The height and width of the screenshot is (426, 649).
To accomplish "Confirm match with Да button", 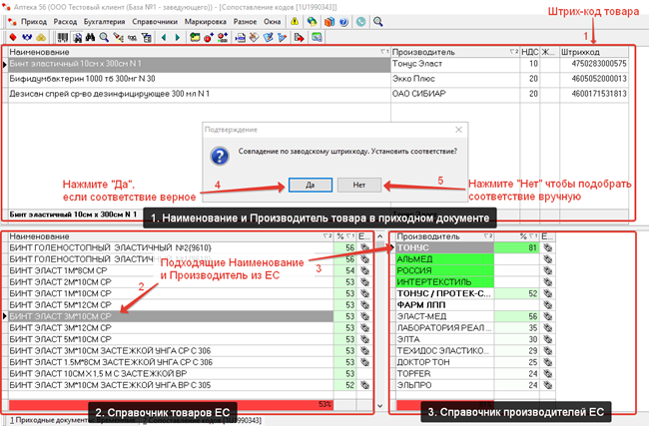I will pos(311,185).
